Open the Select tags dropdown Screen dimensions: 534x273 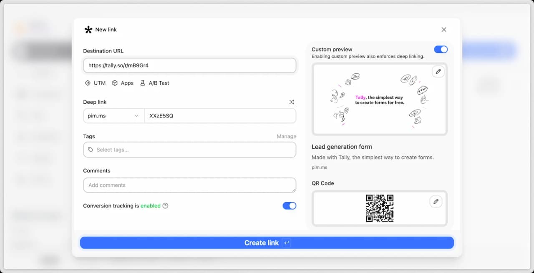click(x=189, y=150)
